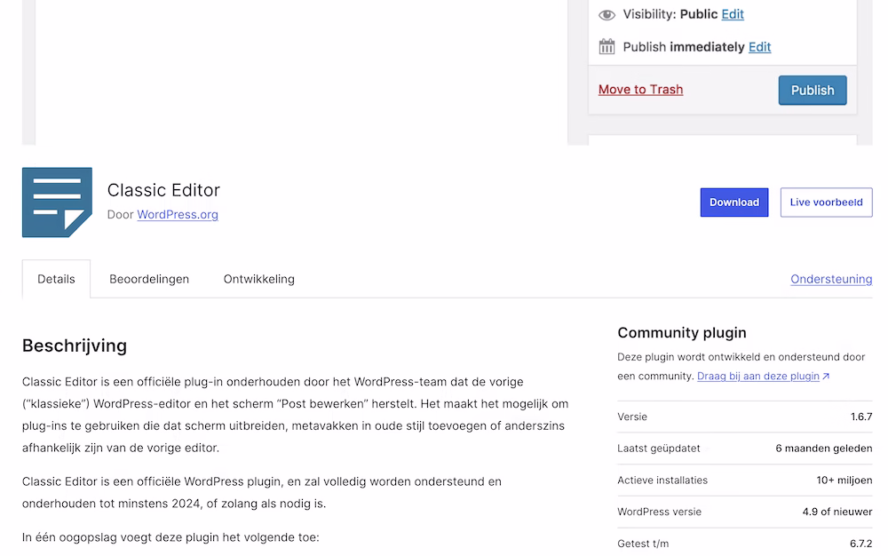
Task: Edit the Publish immediately setting
Action: tap(759, 47)
